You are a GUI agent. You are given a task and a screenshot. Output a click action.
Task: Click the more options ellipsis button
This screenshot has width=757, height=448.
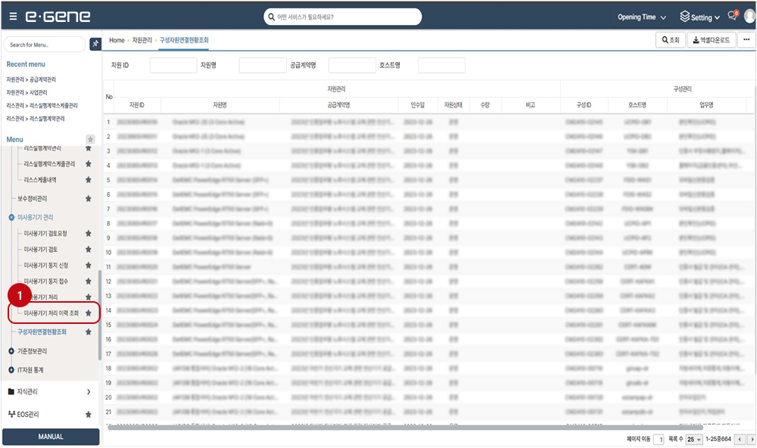pyautogui.click(x=745, y=39)
